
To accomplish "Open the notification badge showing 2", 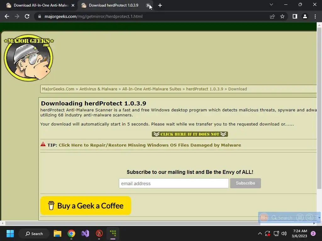I will [313, 233].
